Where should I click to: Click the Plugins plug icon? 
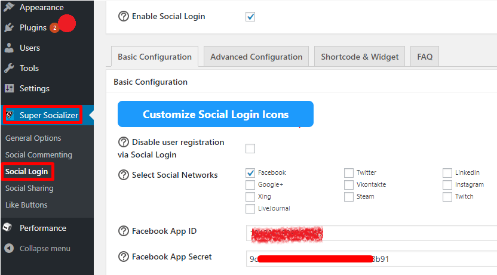(9, 27)
